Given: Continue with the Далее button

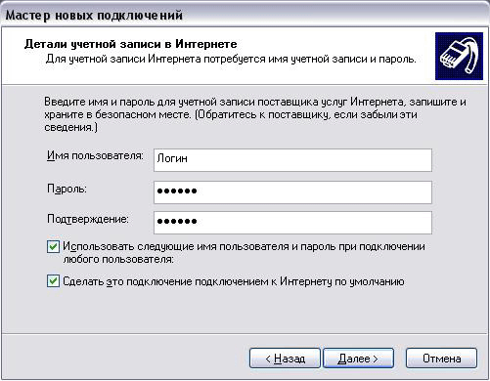Looking at the screenshot, I should [x=358, y=359].
